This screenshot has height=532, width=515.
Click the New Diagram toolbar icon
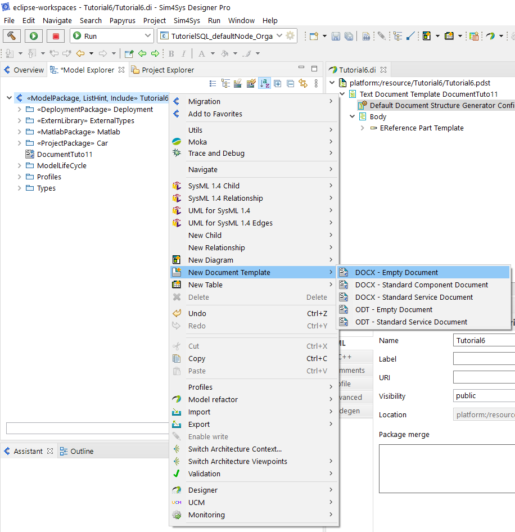[x=427, y=36]
